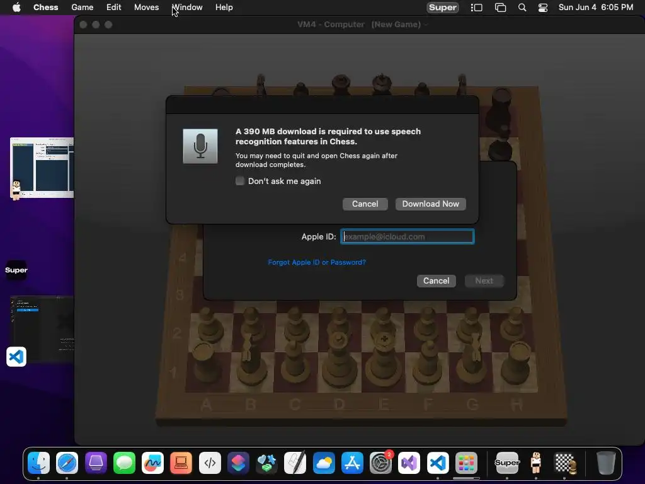Viewport: 645px width, 484px height.
Task: Select the white rook on H1
Action: click(517, 364)
